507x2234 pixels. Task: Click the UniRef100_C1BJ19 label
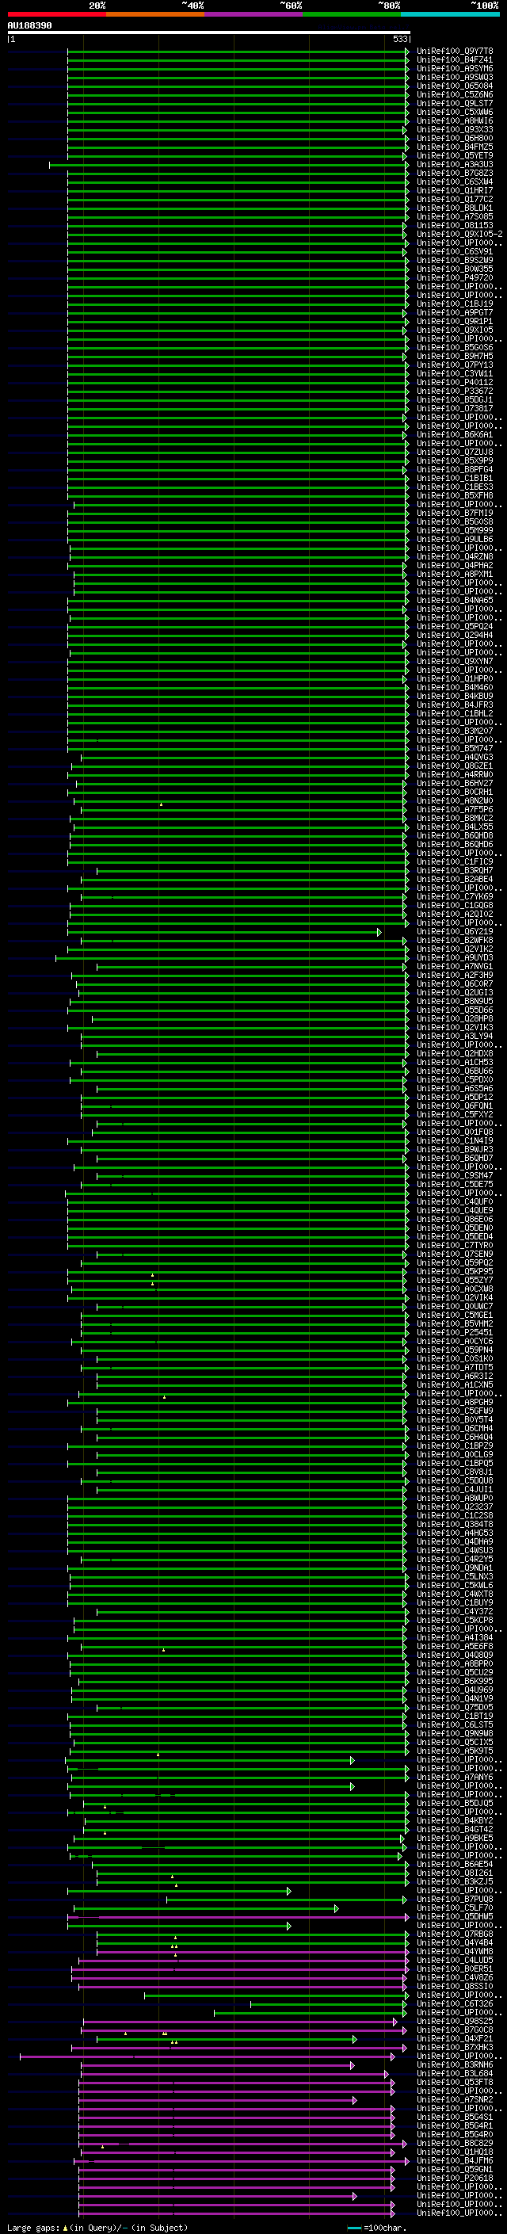(454, 304)
